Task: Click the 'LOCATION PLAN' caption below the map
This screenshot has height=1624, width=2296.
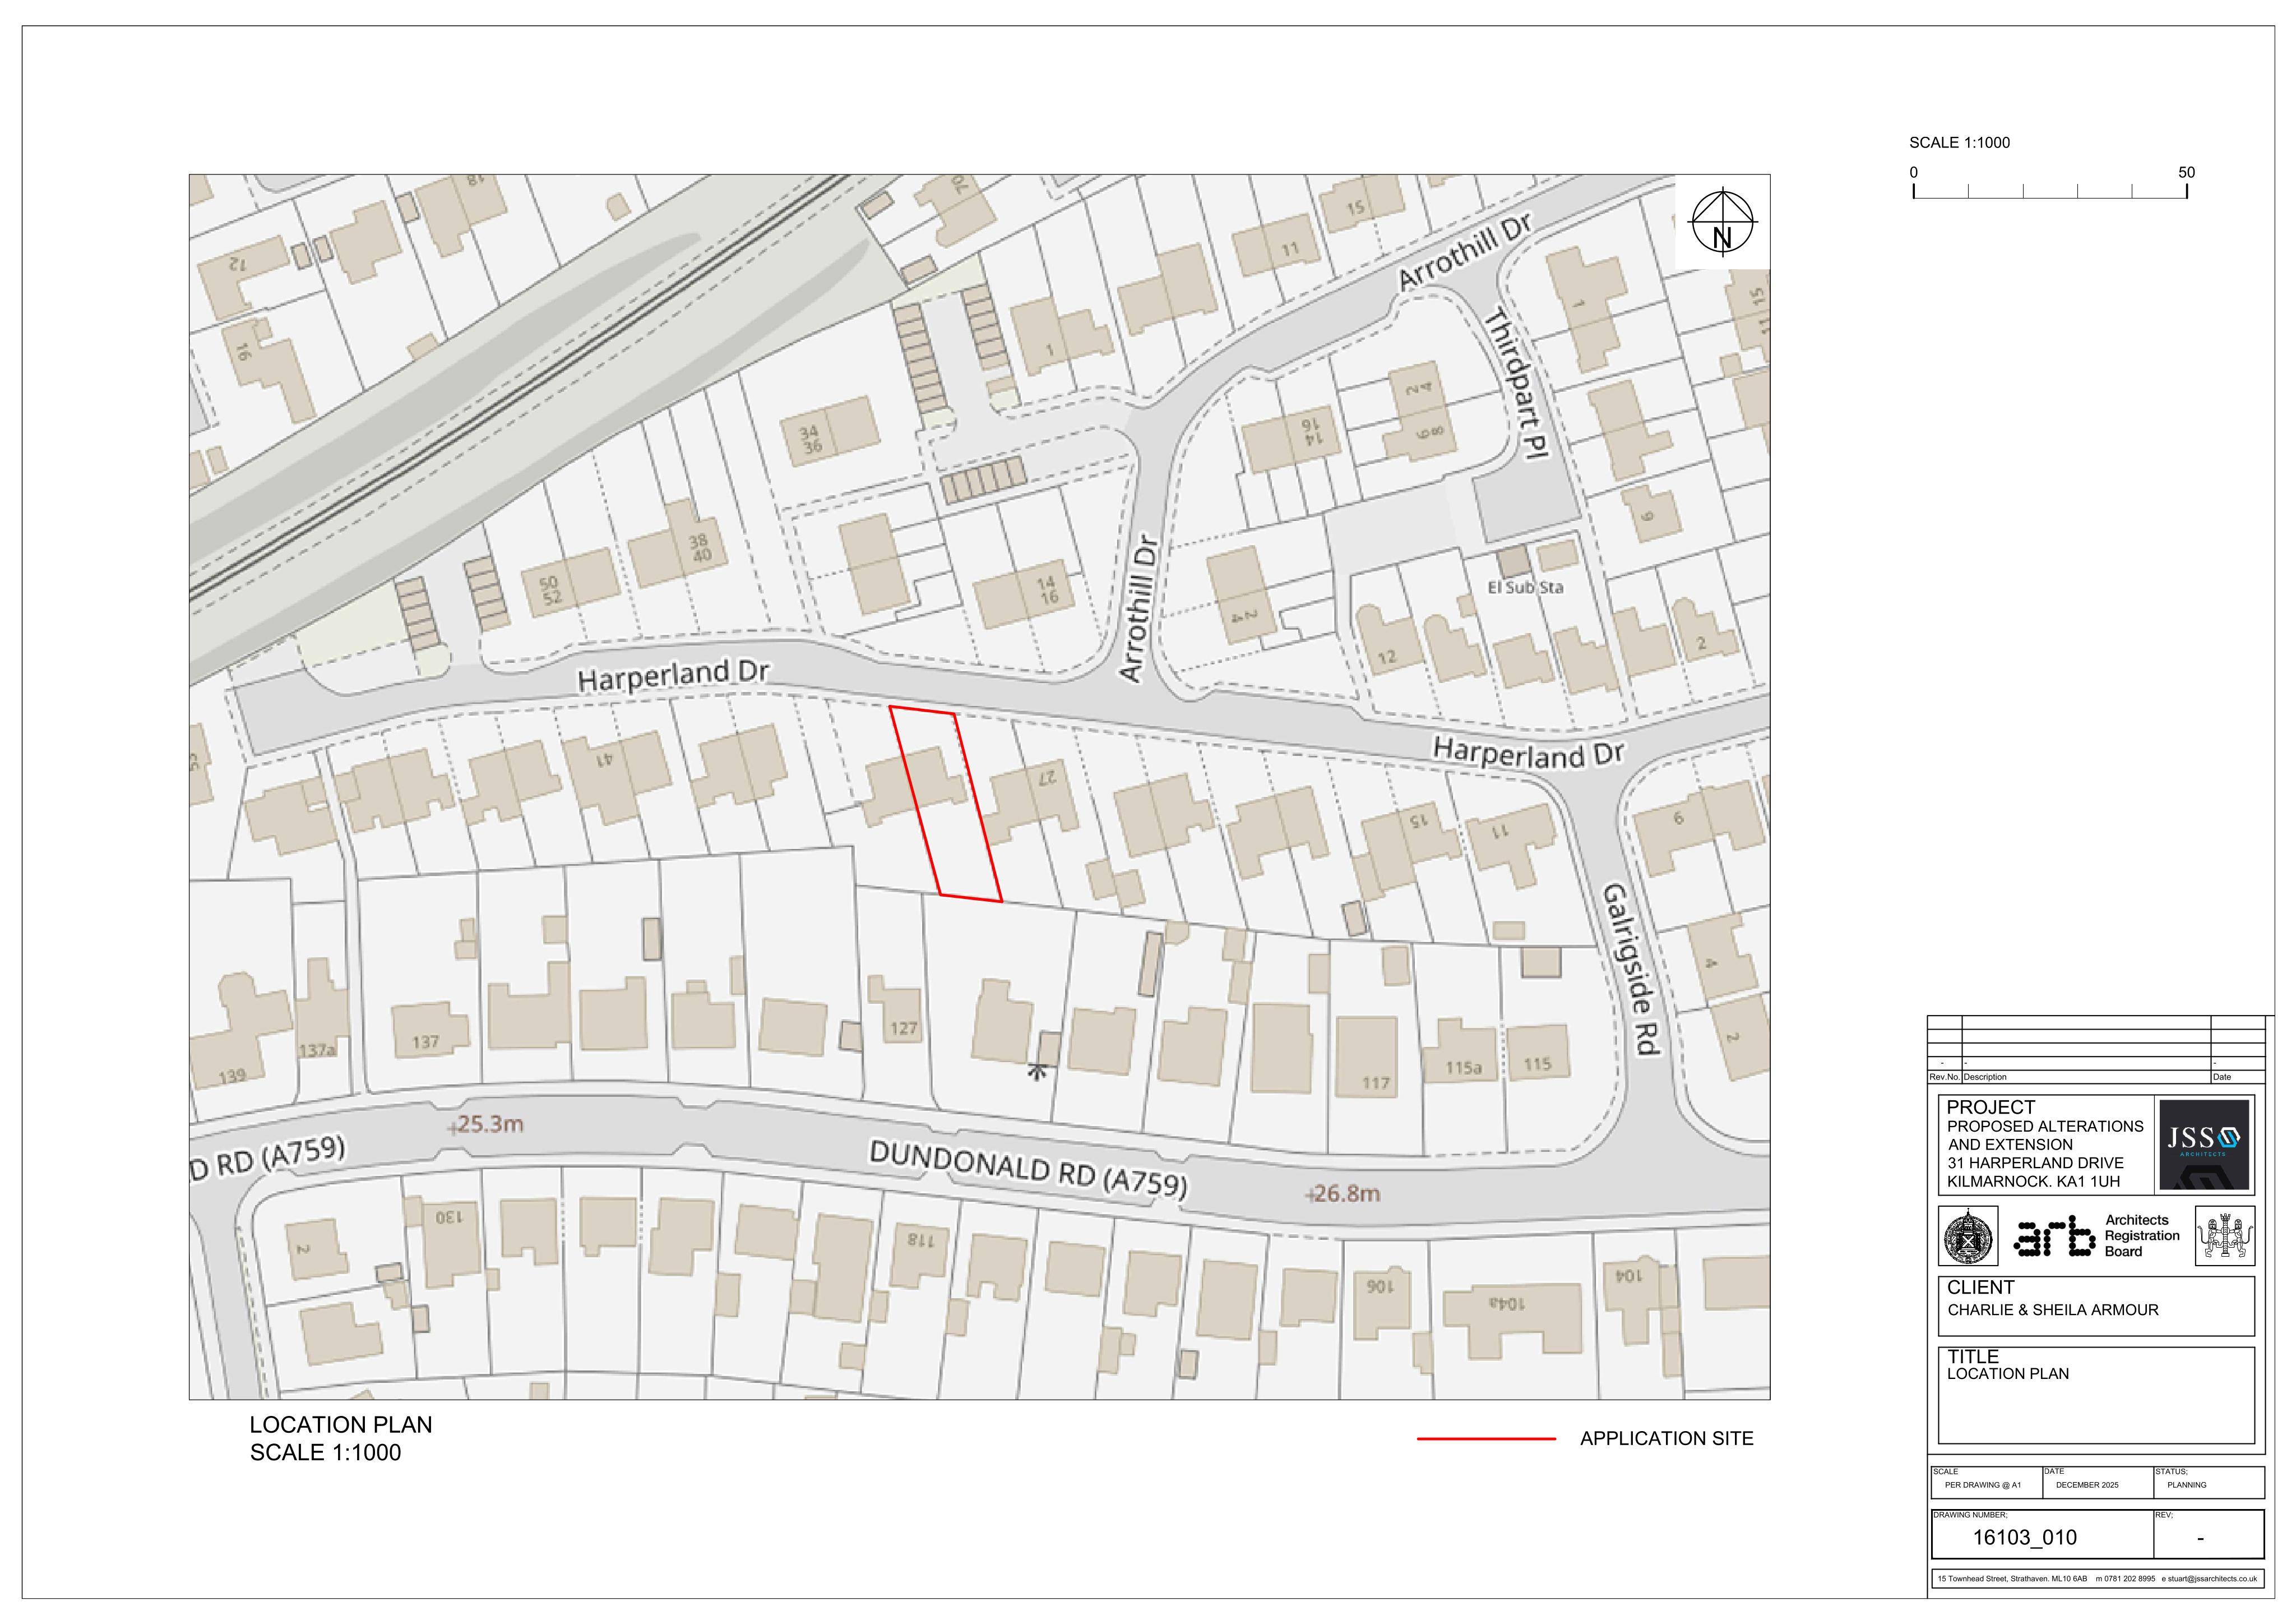Action: pyautogui.click(x=340, y=1424)
